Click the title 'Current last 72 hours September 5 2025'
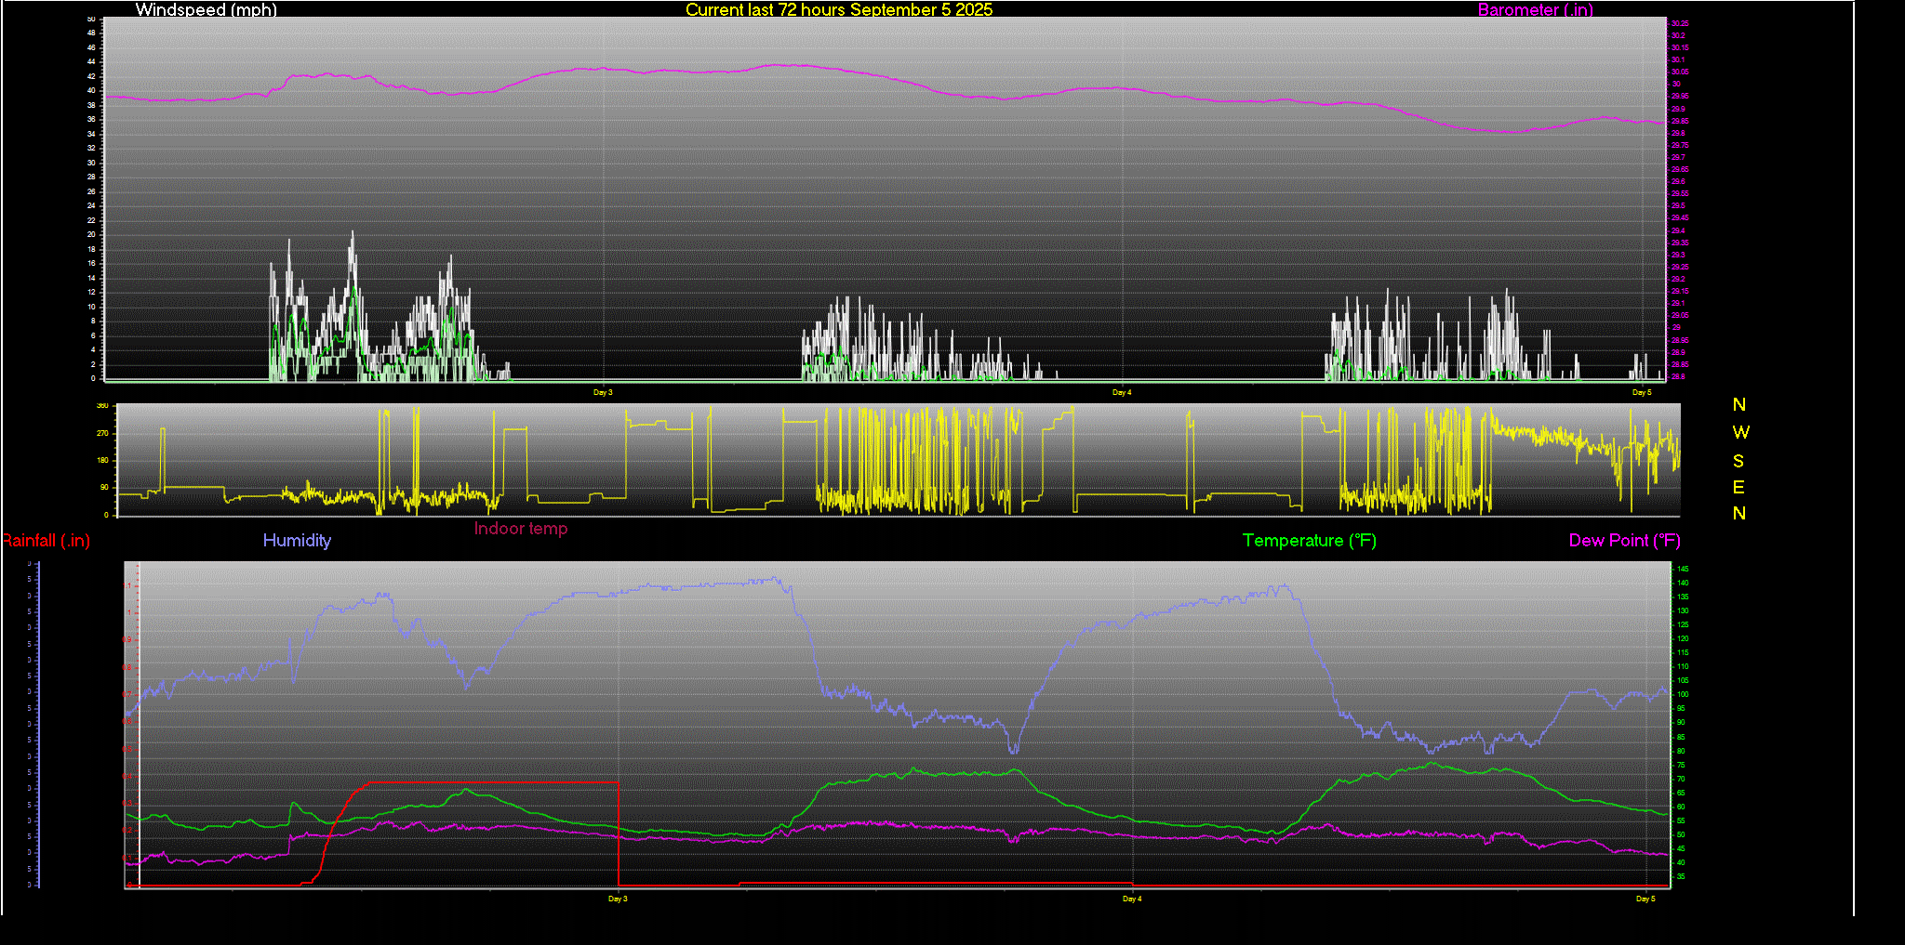 [x=839, y=9]
